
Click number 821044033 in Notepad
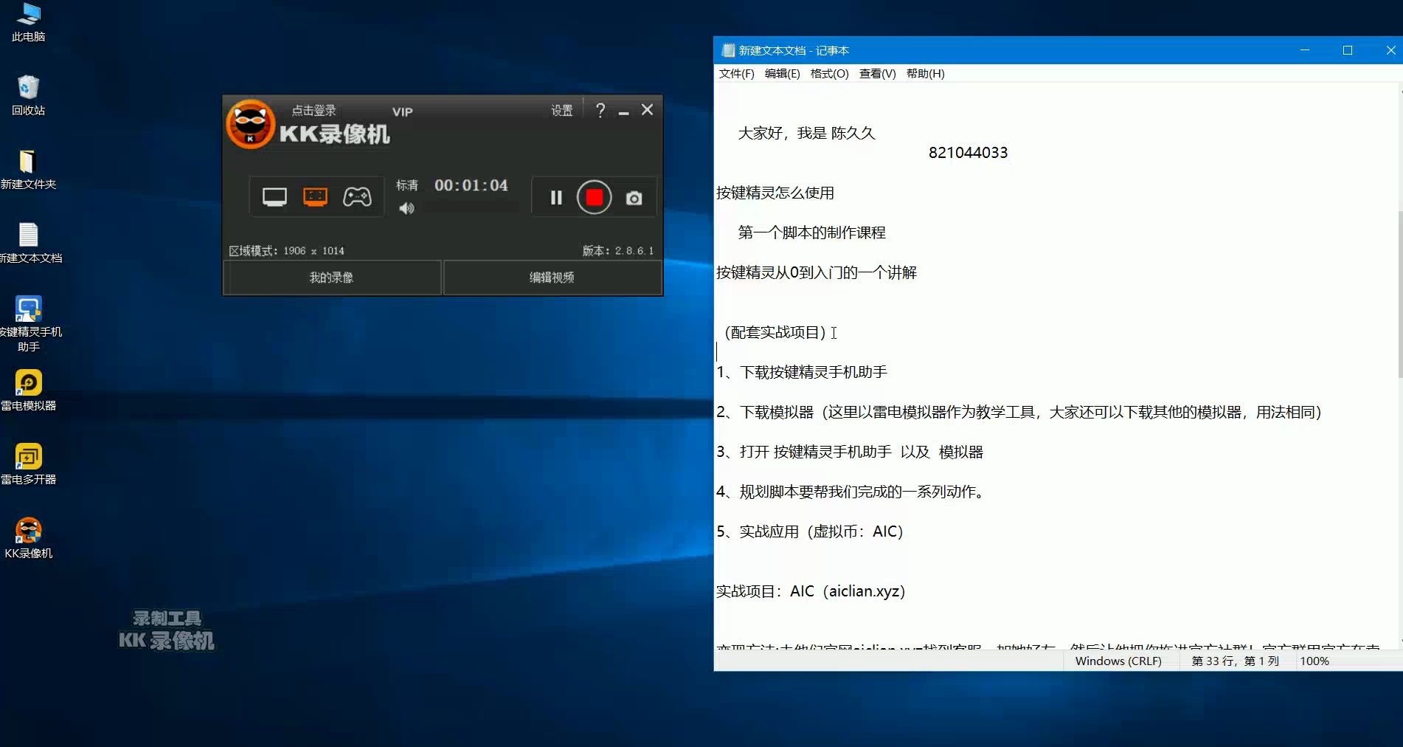coord(968,153)
